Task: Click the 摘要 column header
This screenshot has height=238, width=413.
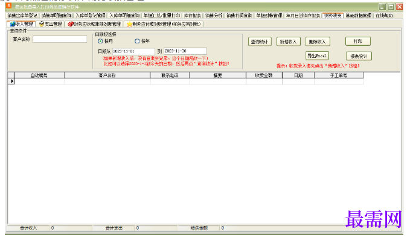Action: tap(218, 75)
